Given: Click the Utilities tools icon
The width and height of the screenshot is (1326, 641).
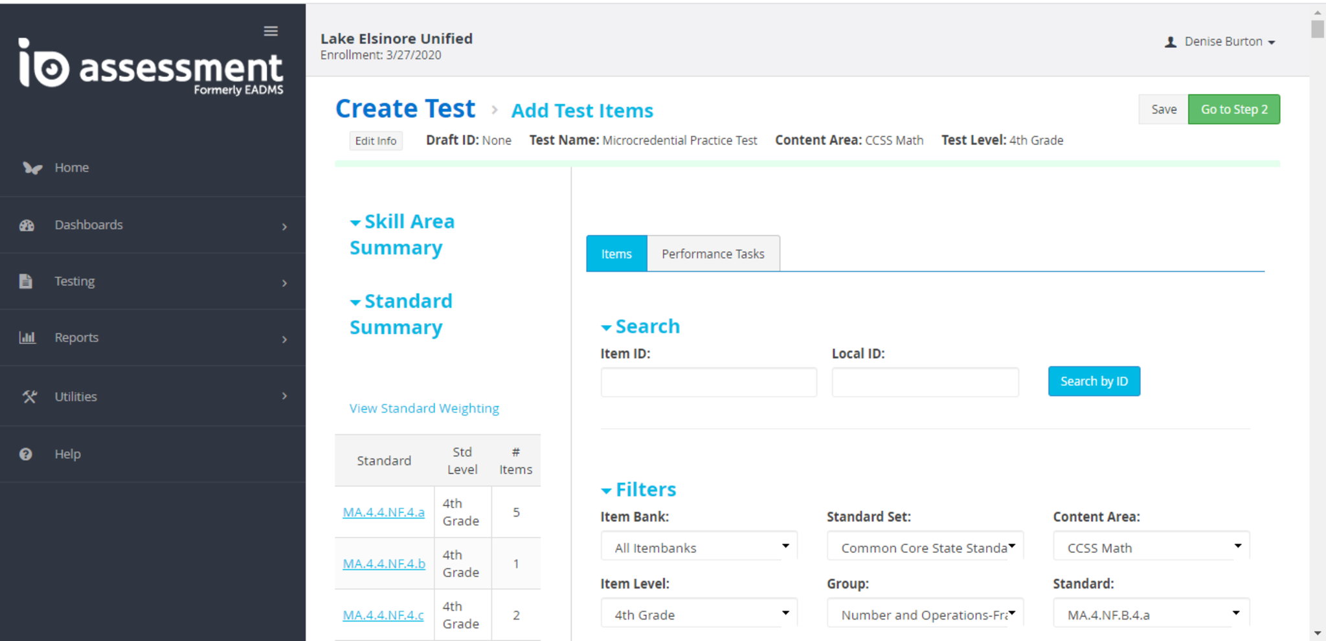Looking at the screenshot, I should (x=29, y=397).
